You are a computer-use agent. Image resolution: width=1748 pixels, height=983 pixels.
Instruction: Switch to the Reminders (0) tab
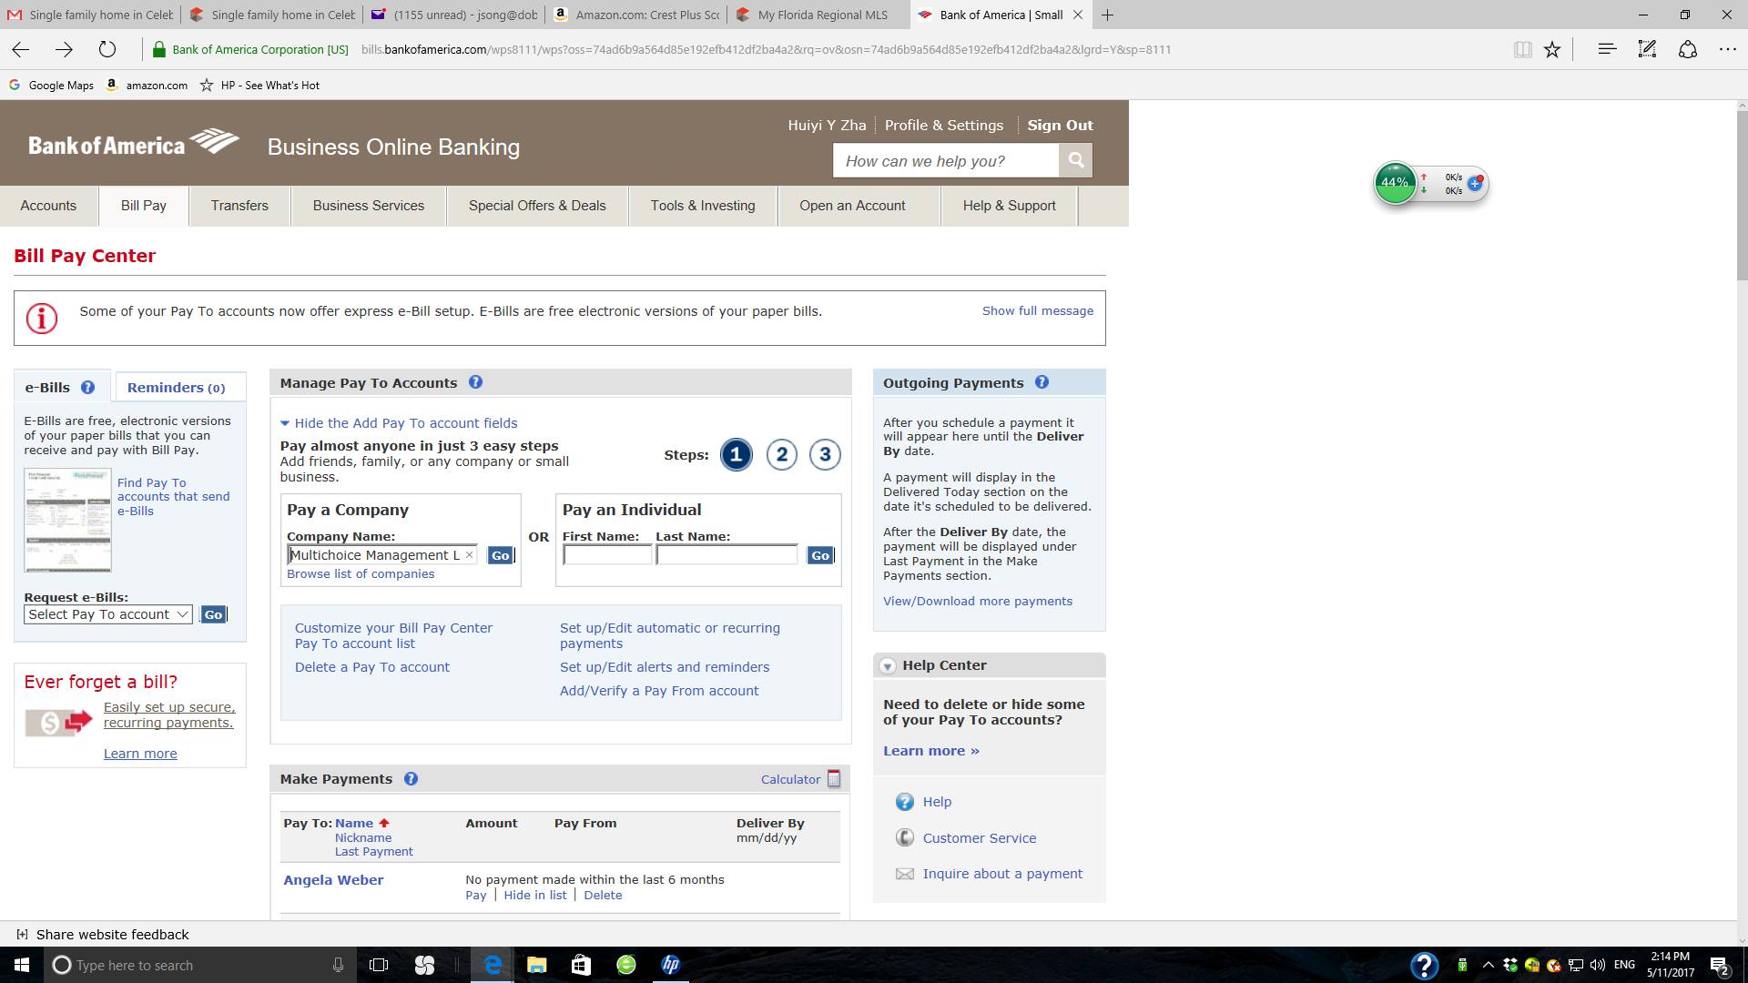tap(176, 388)
